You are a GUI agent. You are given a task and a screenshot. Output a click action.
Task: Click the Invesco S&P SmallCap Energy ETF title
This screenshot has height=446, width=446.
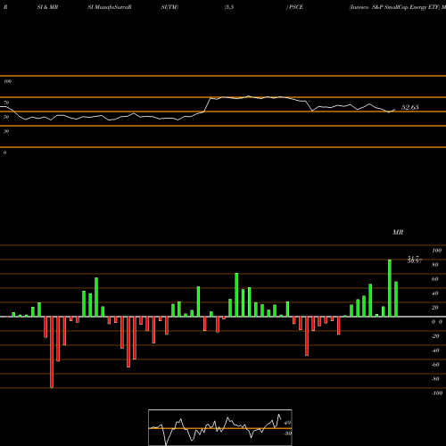click(394, 7)
